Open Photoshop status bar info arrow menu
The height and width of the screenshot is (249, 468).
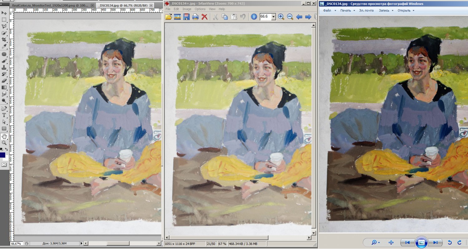(81, 243)
